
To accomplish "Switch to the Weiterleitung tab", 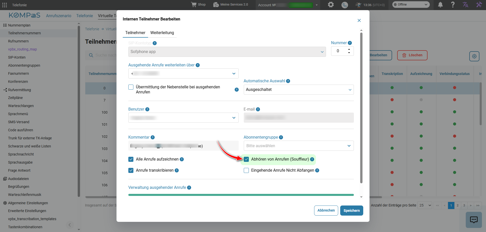I will point(162,33).
